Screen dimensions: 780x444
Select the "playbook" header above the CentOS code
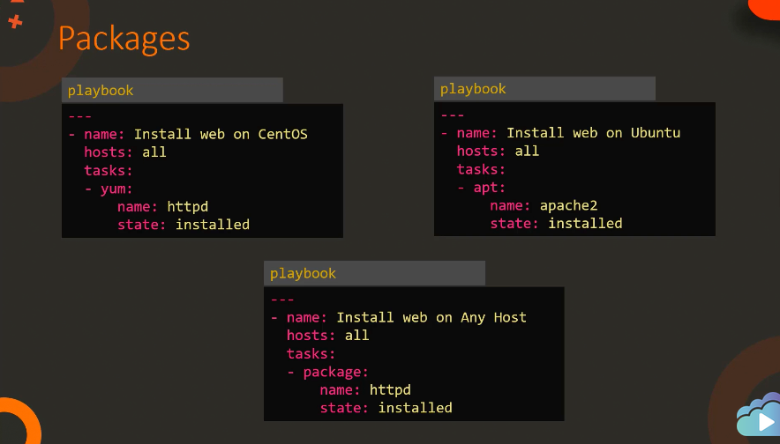[x=172, y=91]
